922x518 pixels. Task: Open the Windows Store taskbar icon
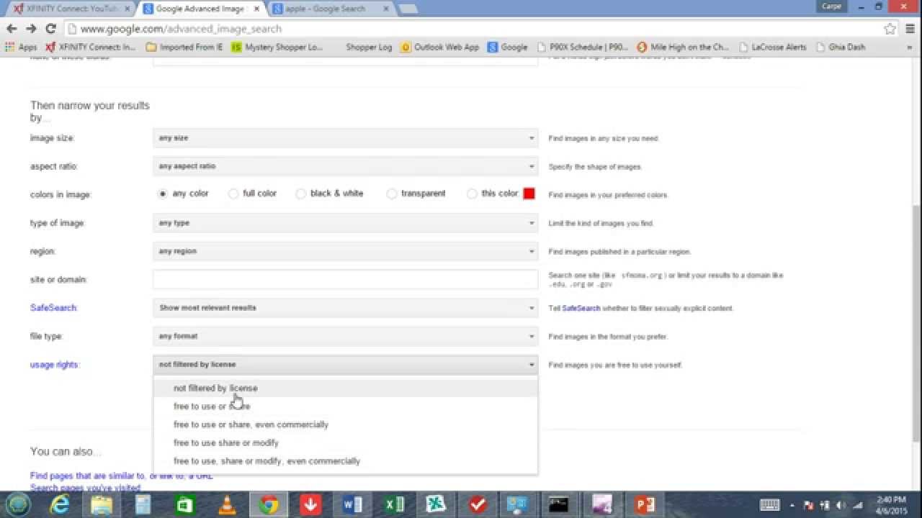point(185,505)
